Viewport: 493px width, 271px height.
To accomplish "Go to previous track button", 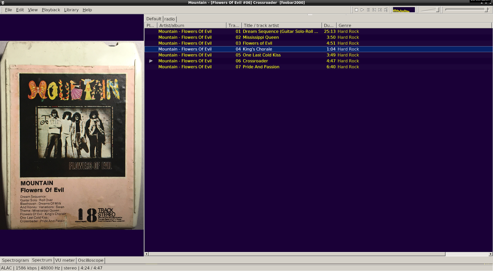I will [374, 10].
